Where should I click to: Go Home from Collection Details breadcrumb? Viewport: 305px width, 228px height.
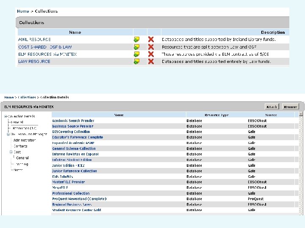(9, 98)
